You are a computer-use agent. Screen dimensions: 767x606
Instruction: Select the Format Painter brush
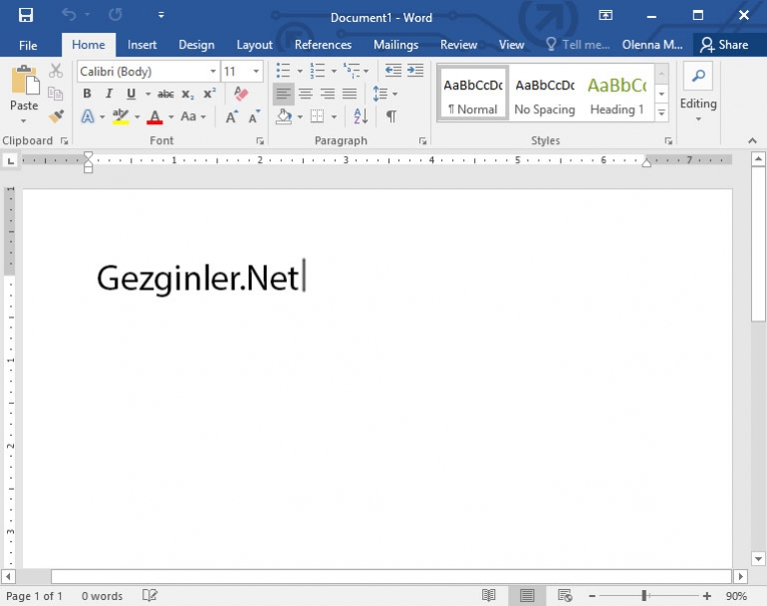click(x=56, y=116)
